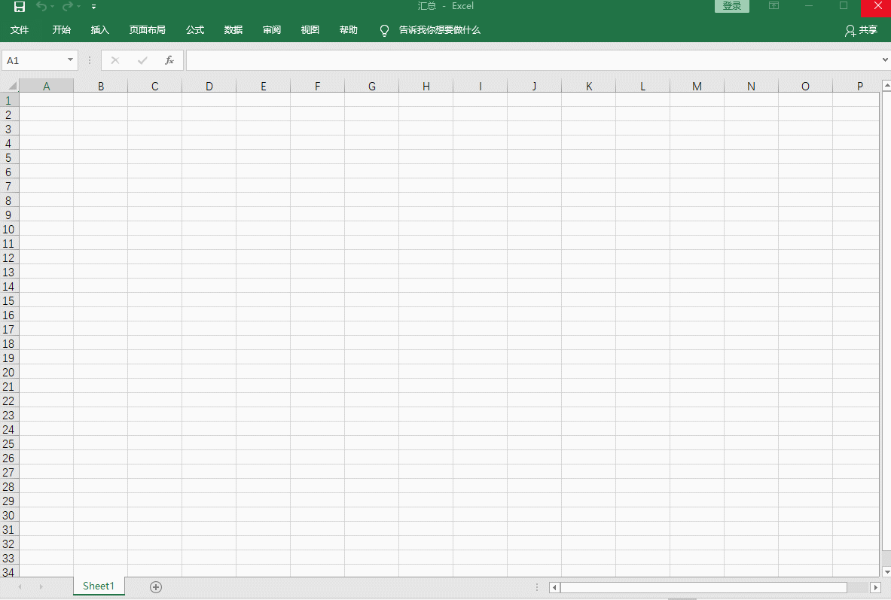The width and height of the screenshot is (891, 600).
Task: Click the Undo arrow icon
Action: tap(41, 7)
